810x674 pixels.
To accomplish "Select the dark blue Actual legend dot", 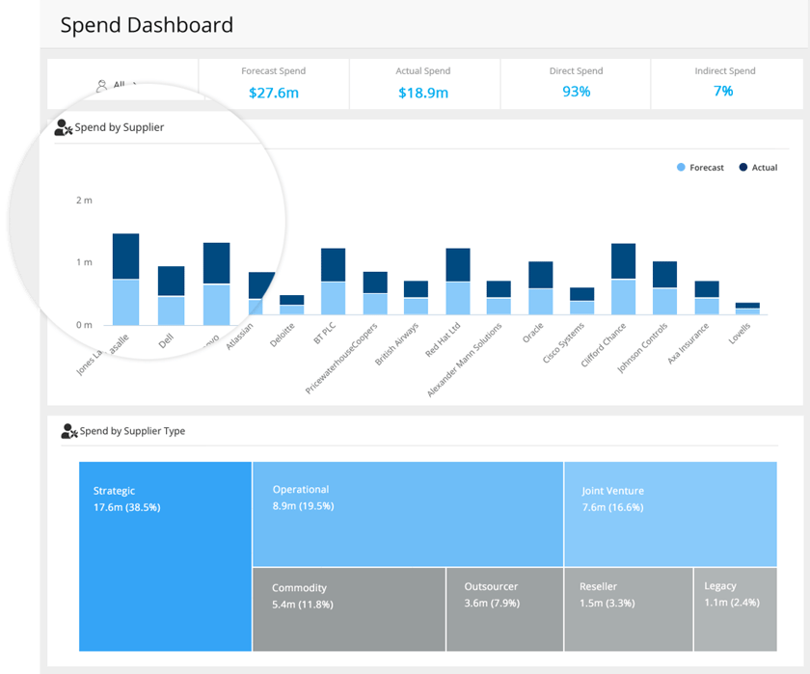I will coord(743,167).
